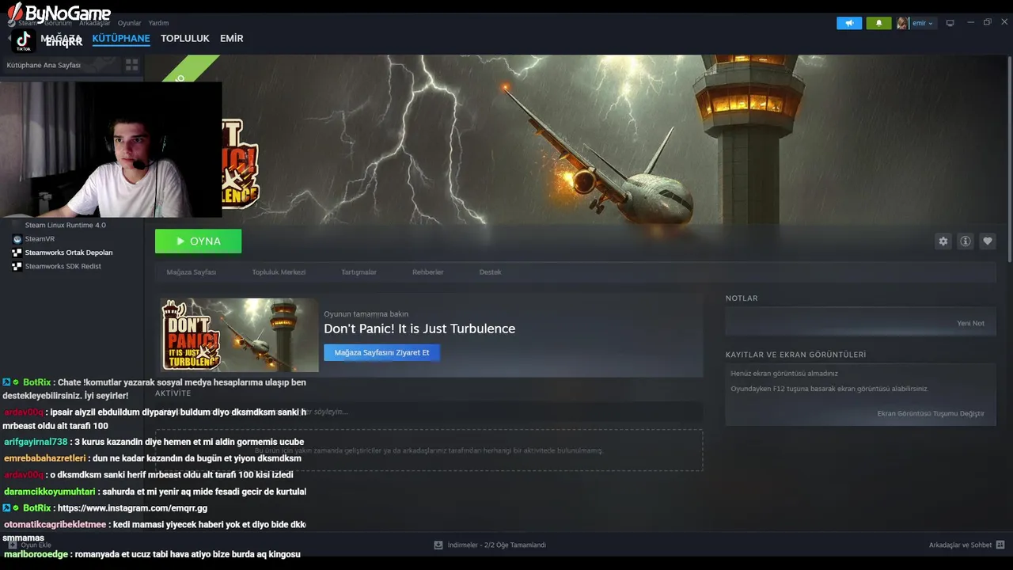
Task: Click the activity post input field
Action: tap(429, 412)
